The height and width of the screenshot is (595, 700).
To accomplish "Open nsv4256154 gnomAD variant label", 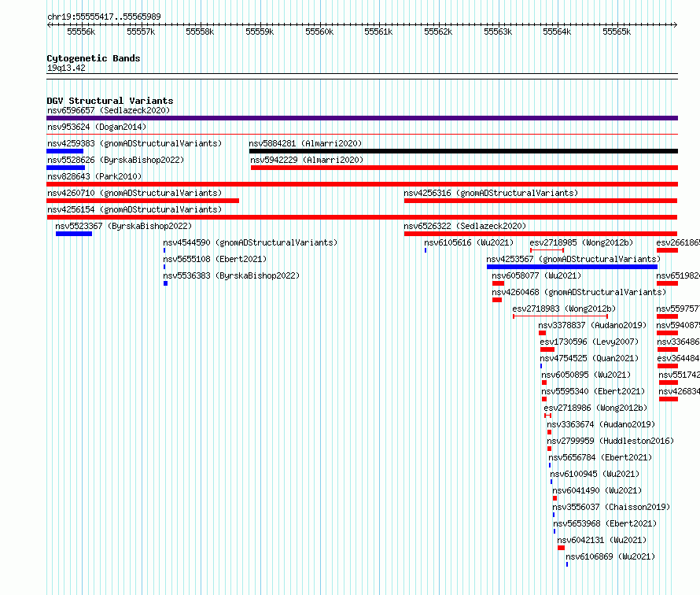I will tap(134, 209).
